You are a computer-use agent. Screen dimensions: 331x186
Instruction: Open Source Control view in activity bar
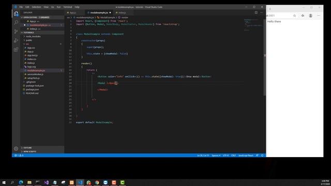(x=16, y=32)
